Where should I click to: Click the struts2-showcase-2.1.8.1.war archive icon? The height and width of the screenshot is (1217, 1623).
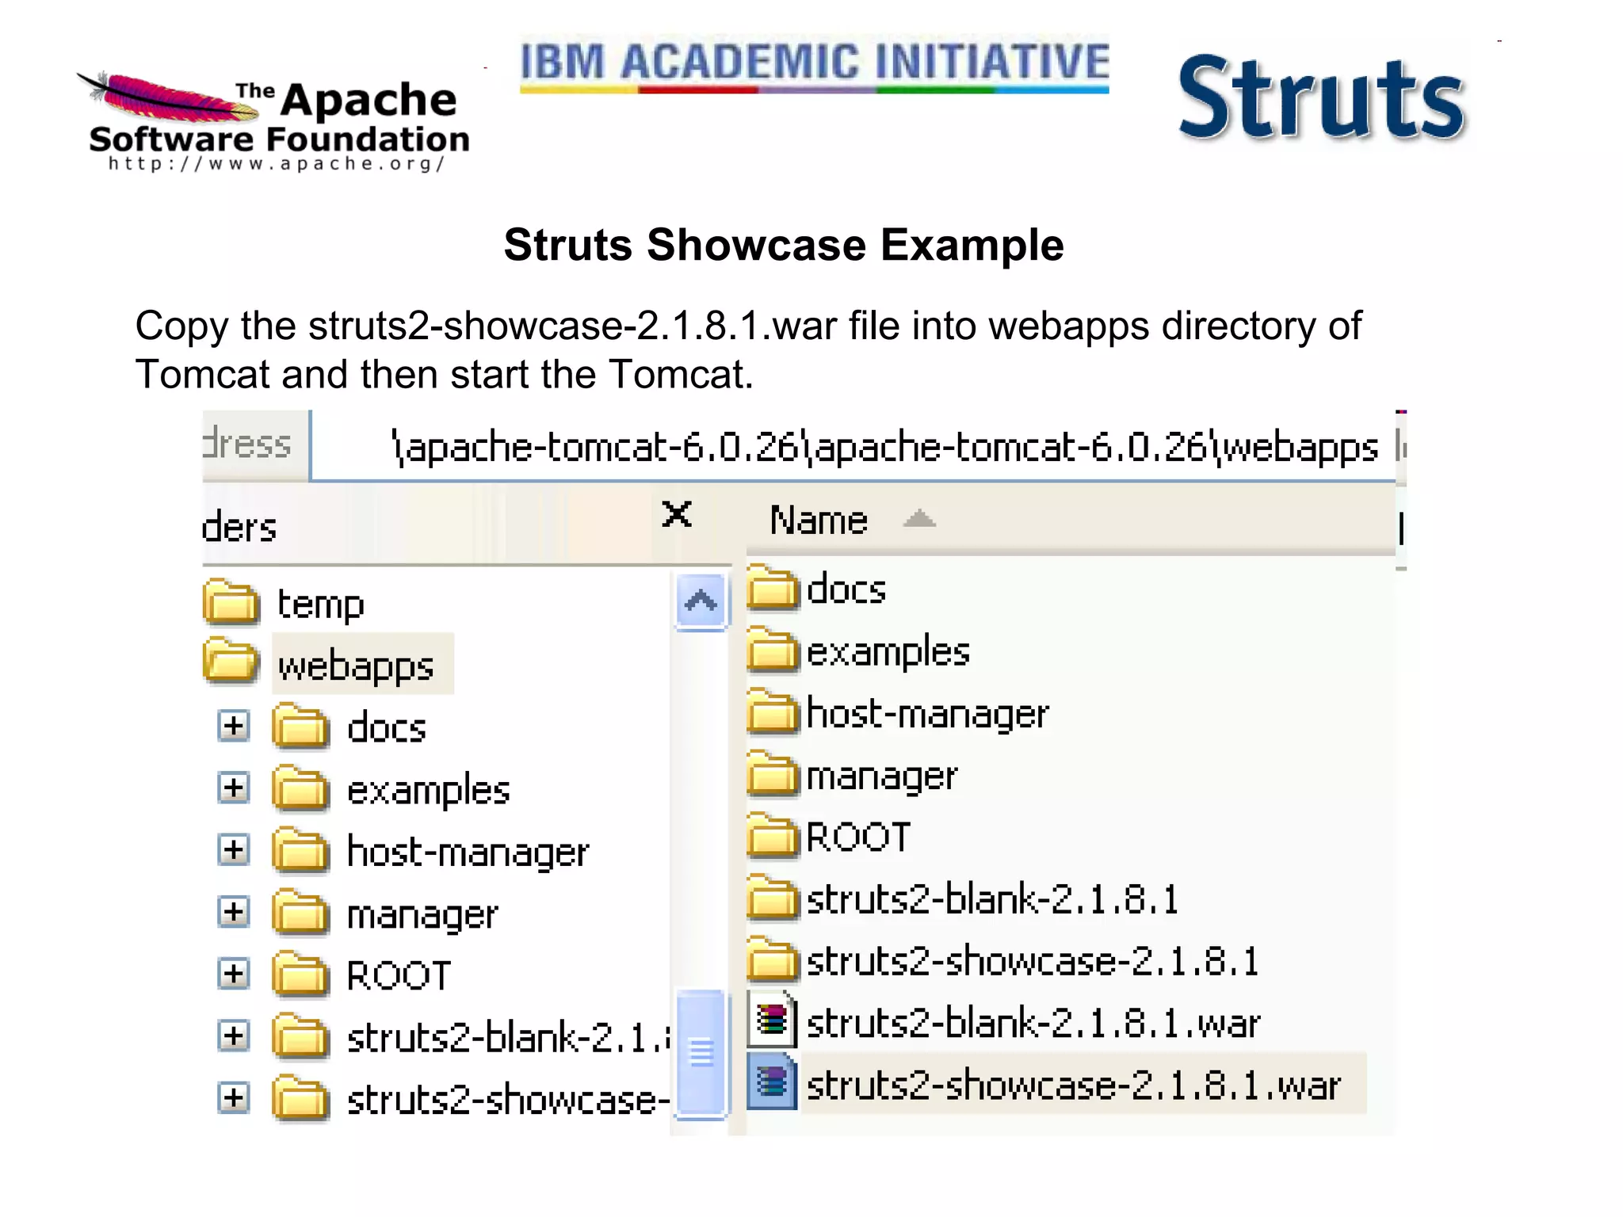point(772,1082)
